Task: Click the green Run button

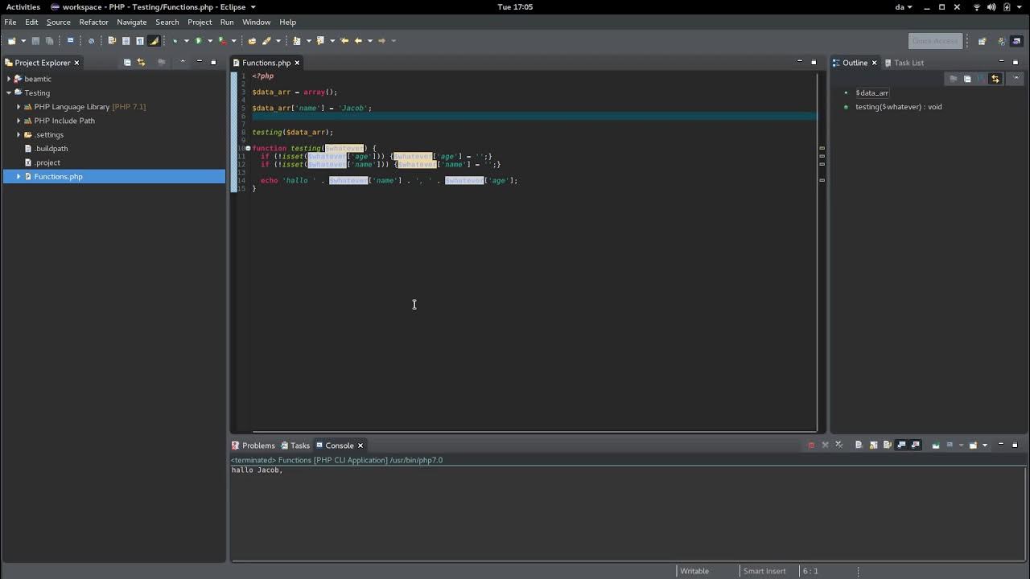Action: coord(198,40)
